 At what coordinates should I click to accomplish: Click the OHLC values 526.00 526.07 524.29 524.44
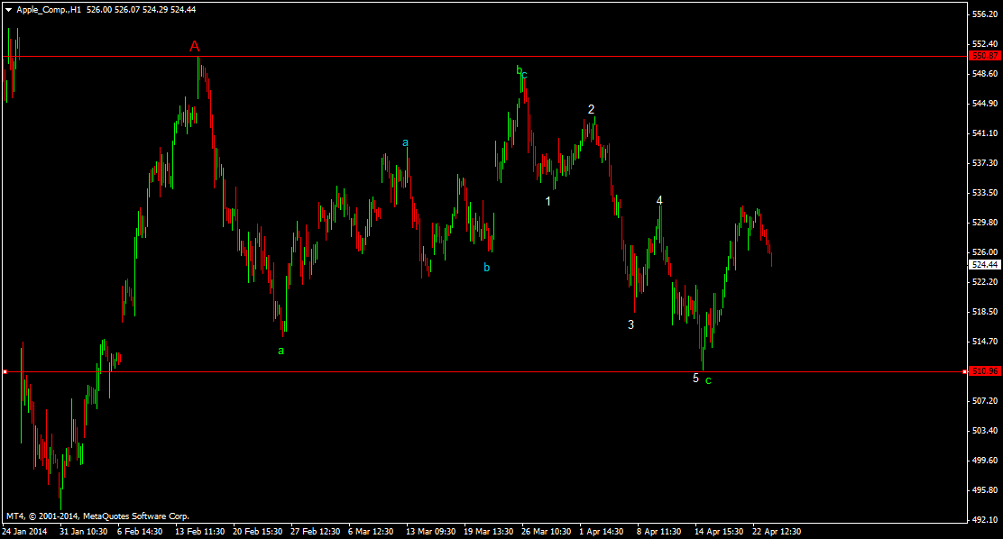pos(142,10)
